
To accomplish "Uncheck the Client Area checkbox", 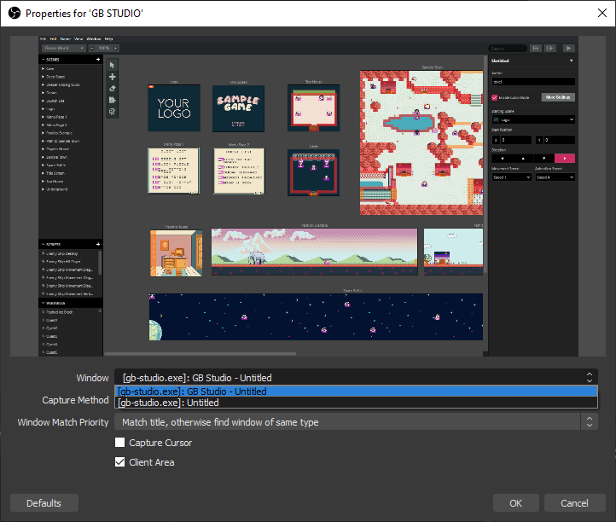I will 120,462.
